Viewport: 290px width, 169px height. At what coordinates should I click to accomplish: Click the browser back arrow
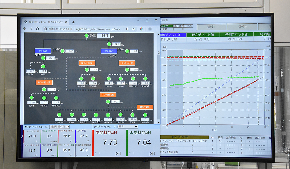pos(25,29)
